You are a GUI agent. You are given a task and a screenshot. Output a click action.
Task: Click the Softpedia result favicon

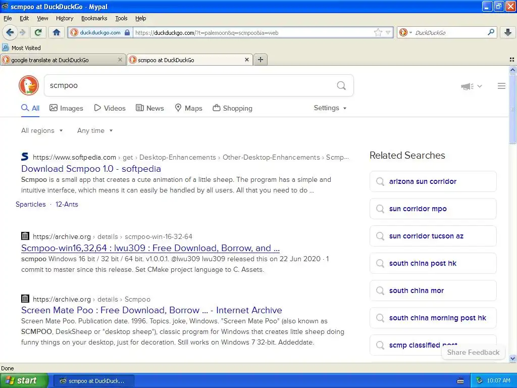pyautogui.click(x=25, y=157)
